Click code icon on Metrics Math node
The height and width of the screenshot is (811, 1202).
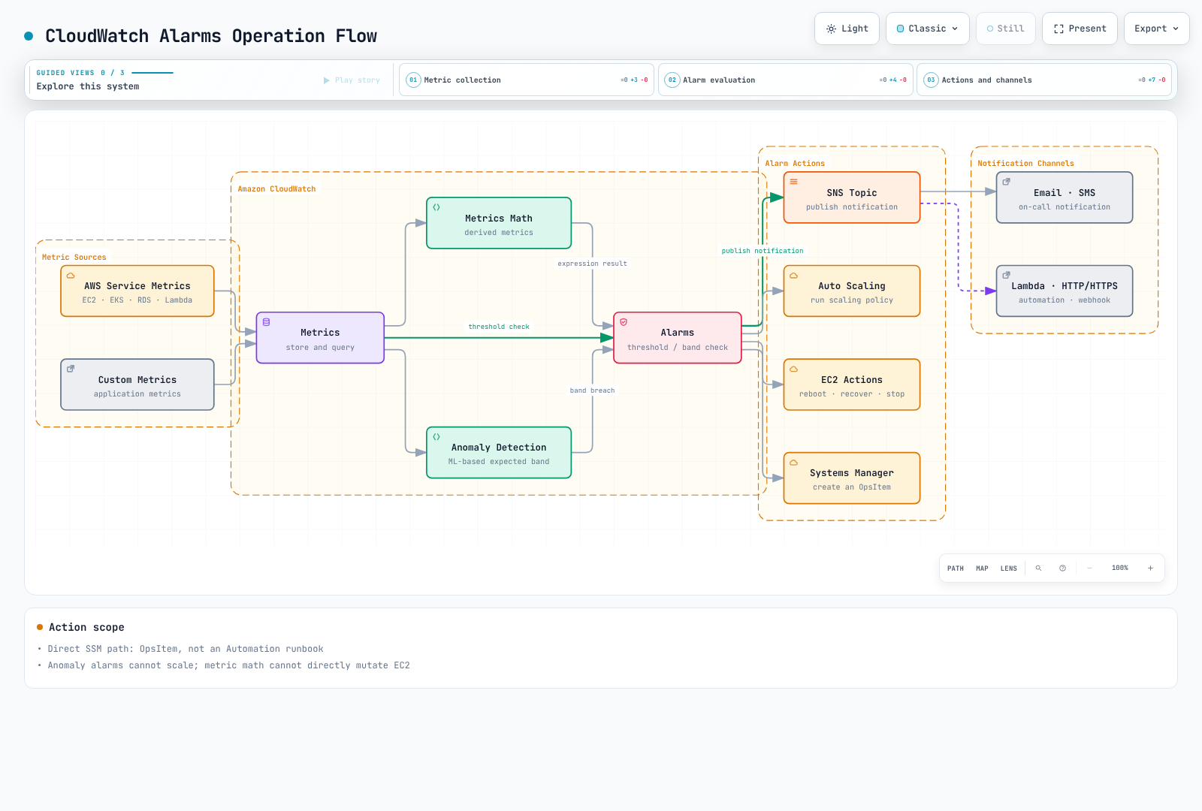pos(436,207)
